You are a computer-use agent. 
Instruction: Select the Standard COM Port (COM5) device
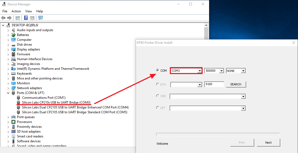(75, 112)
